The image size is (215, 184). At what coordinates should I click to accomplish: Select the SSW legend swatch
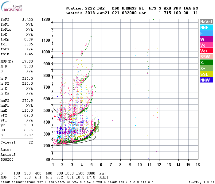click(206, 57)
